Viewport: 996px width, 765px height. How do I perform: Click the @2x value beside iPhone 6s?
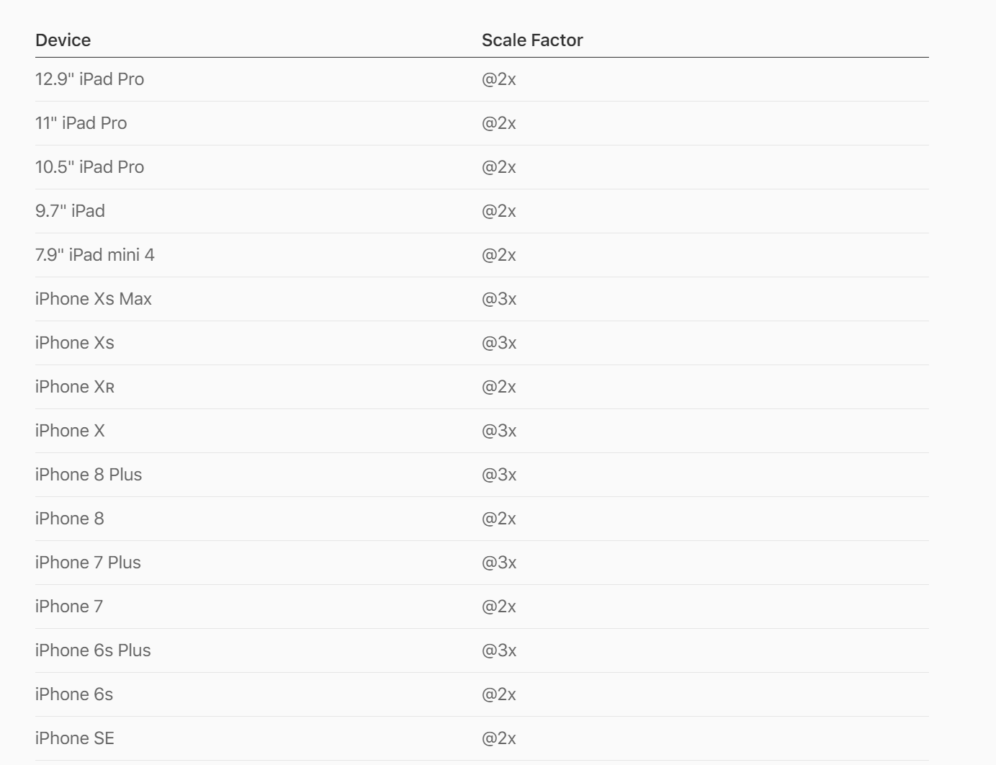click(x=499, y=694)
